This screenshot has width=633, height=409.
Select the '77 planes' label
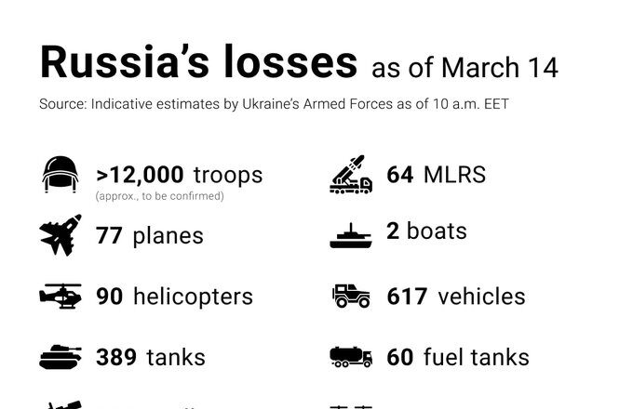coord(149,236)
